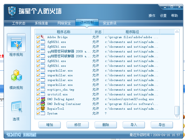Viewport: 185px width, 140px height.
Task: Select the System entry
Action: [52, 113]
